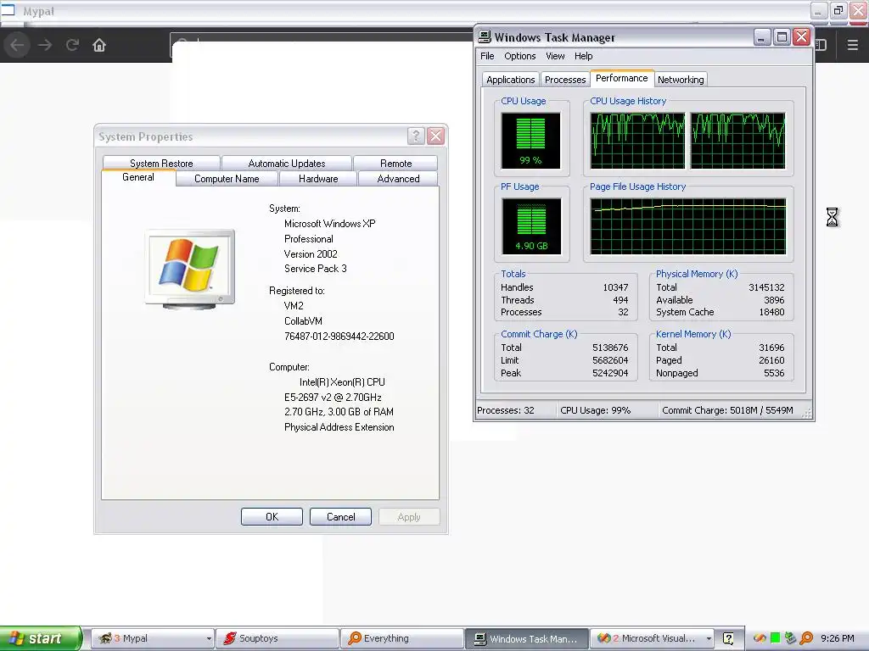Click Commit Charge Peak value 5242904

pyautogui.click(x=610, y=373)
